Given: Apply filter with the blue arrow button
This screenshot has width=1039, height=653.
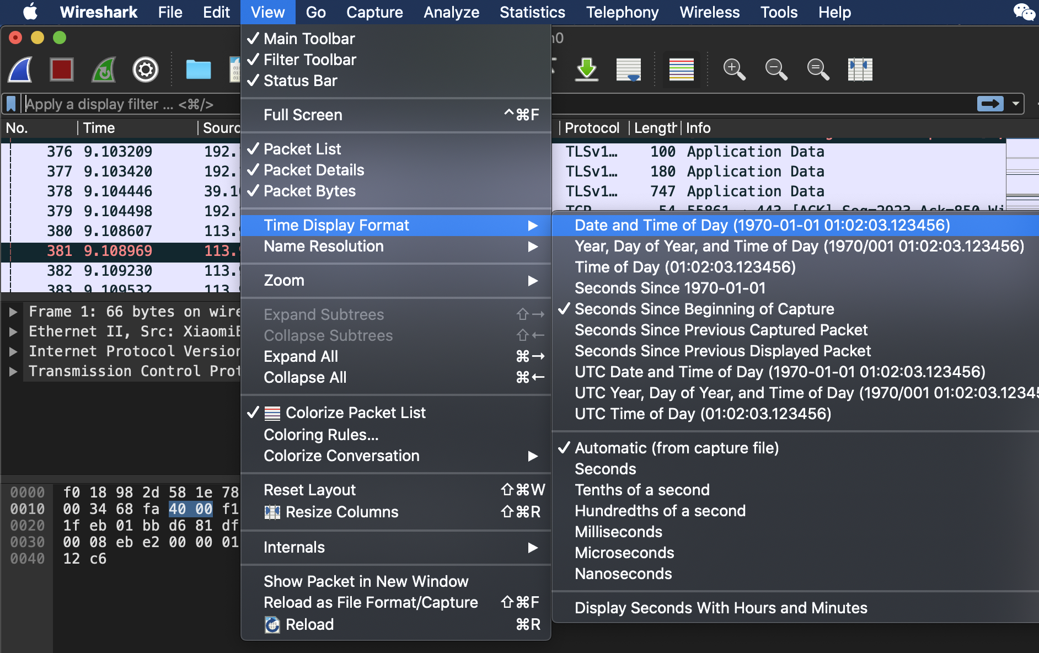Looking at the screenshot, I should click(990, 104).
